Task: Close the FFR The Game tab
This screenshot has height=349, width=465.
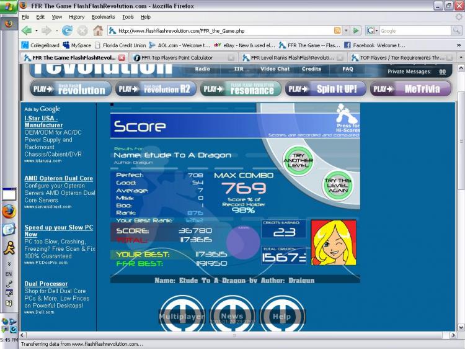Action: (122, 58)
